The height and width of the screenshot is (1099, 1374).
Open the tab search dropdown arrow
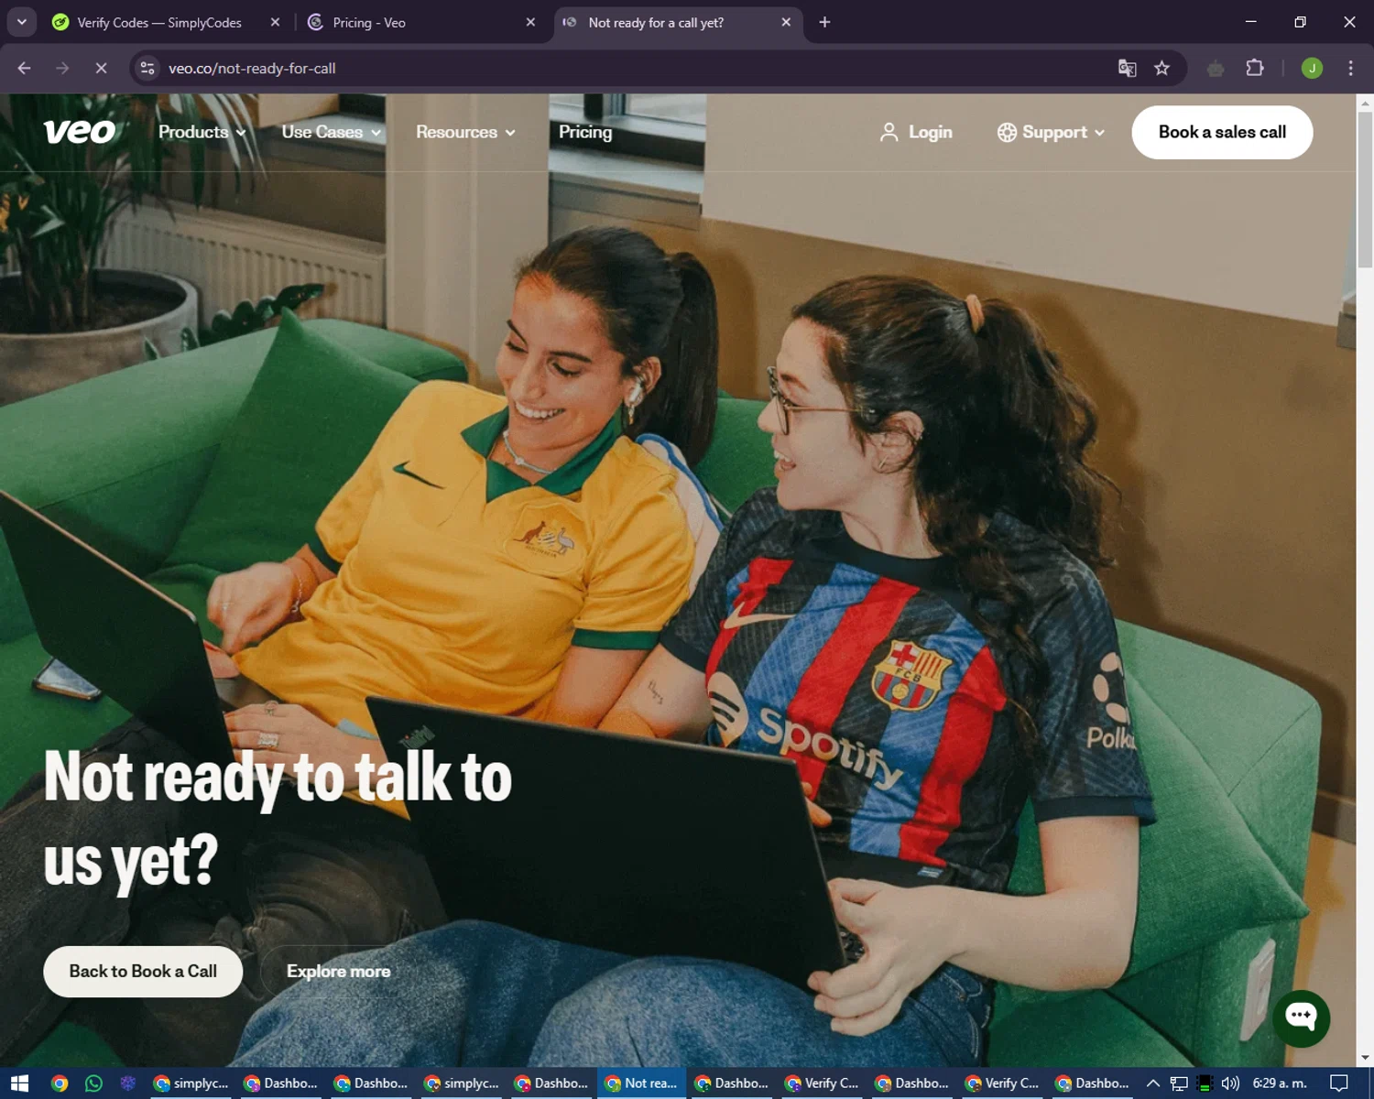pos(21,22)
